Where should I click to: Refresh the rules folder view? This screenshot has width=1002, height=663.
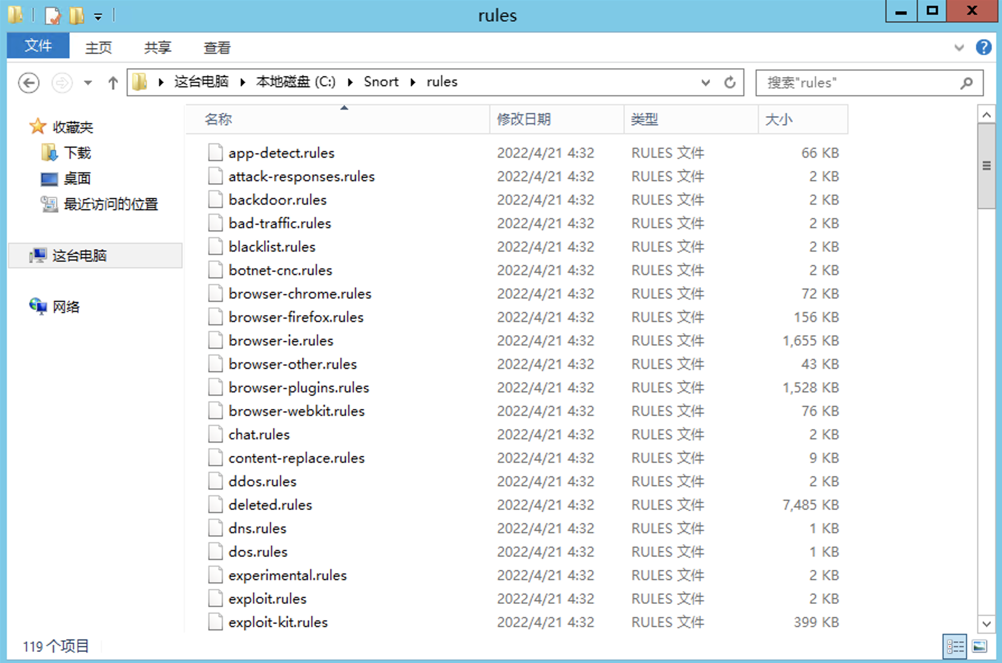click(730, 83)
